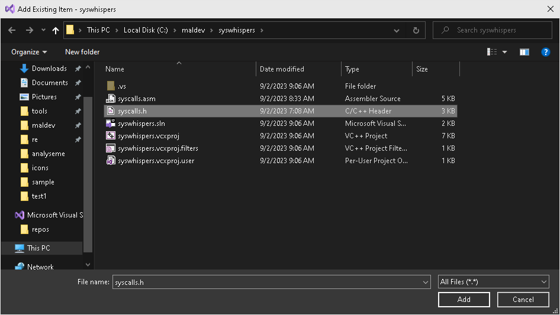Image resolution: width=560 pixels, height=315 pixels.
Task: Sort files by Name column
Action: click(115, 69)
